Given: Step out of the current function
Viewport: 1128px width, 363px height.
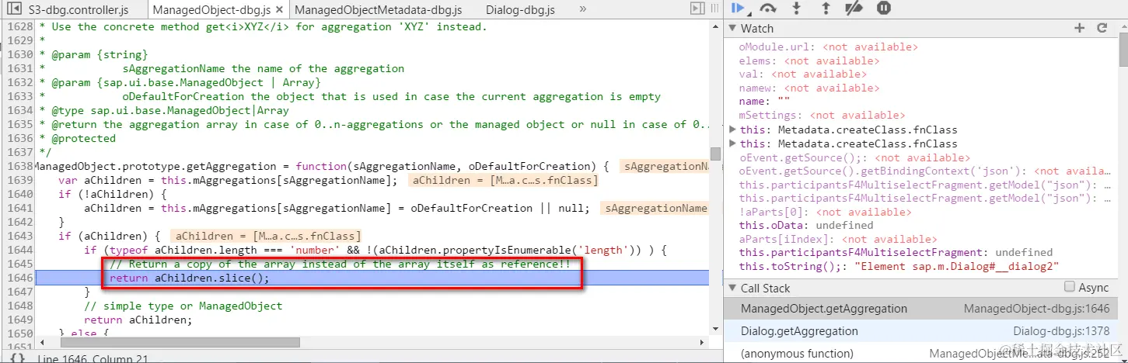Looking at the screenshot, I should tap(826, 9).
